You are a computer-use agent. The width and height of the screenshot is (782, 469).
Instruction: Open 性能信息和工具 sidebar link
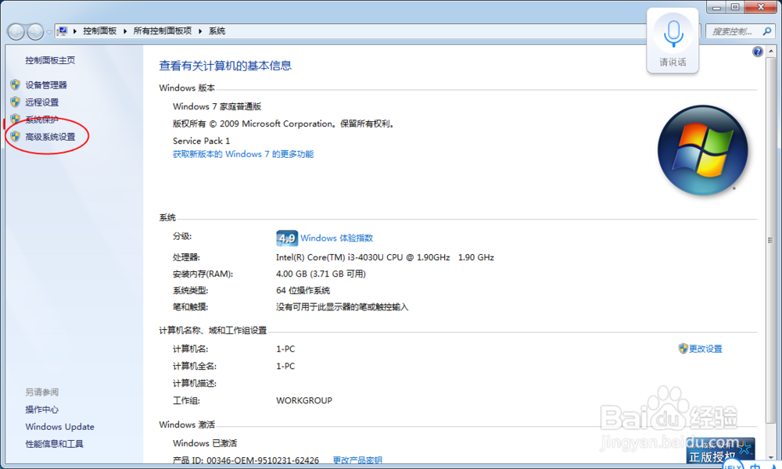click(55, 444)
